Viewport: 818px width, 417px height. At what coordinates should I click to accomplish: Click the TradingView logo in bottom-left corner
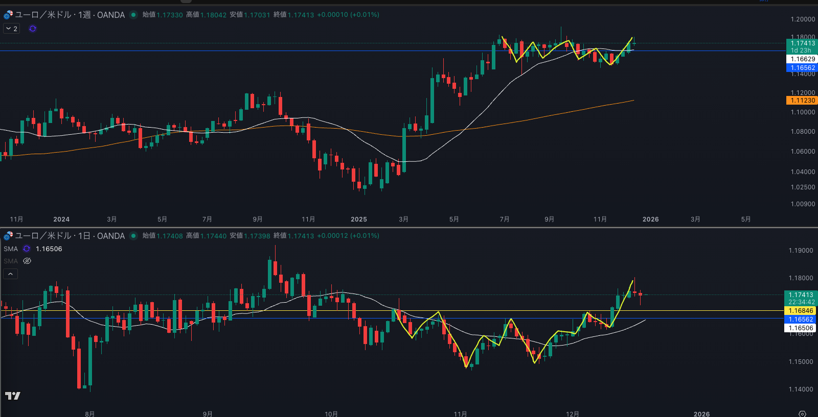[13, 396]
